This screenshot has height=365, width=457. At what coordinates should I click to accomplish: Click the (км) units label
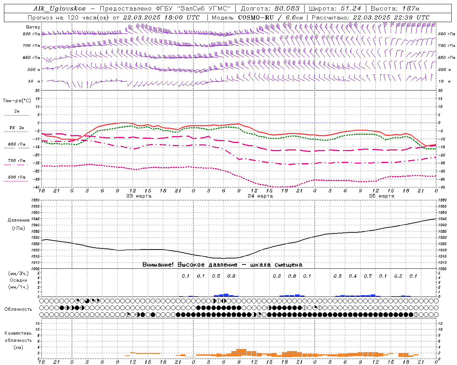[18, 347]
